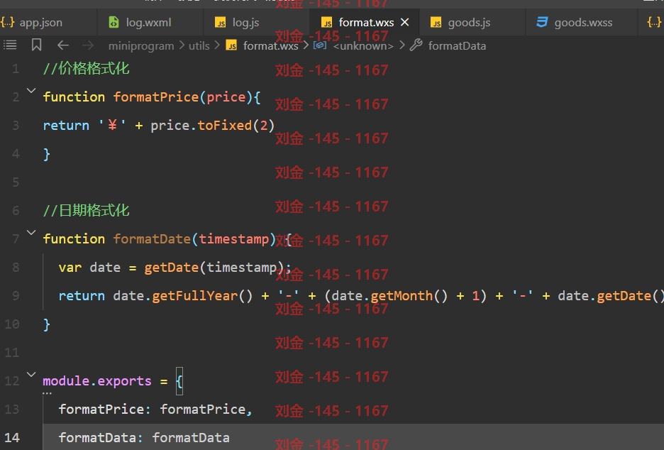This screenshot has width=664, height=450.
Task: Click the closing brace on line 10
Action: point(47,324)
